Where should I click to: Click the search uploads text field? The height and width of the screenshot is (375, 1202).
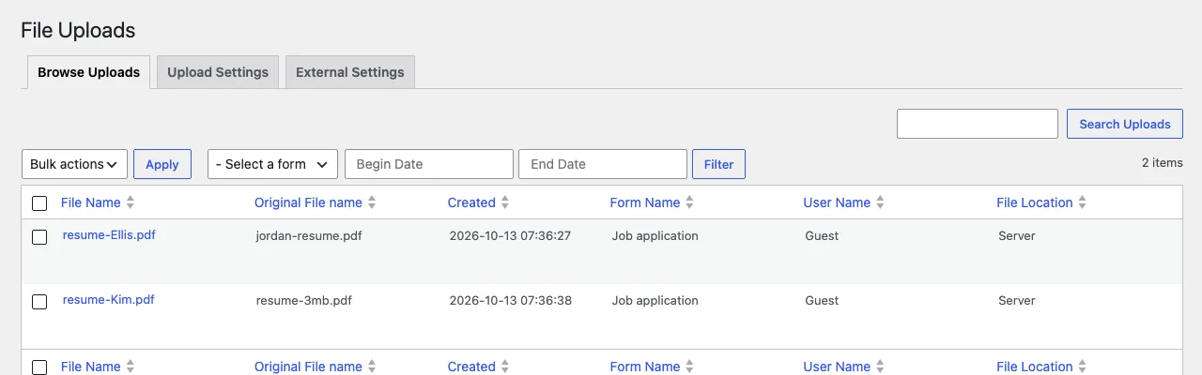978,124
